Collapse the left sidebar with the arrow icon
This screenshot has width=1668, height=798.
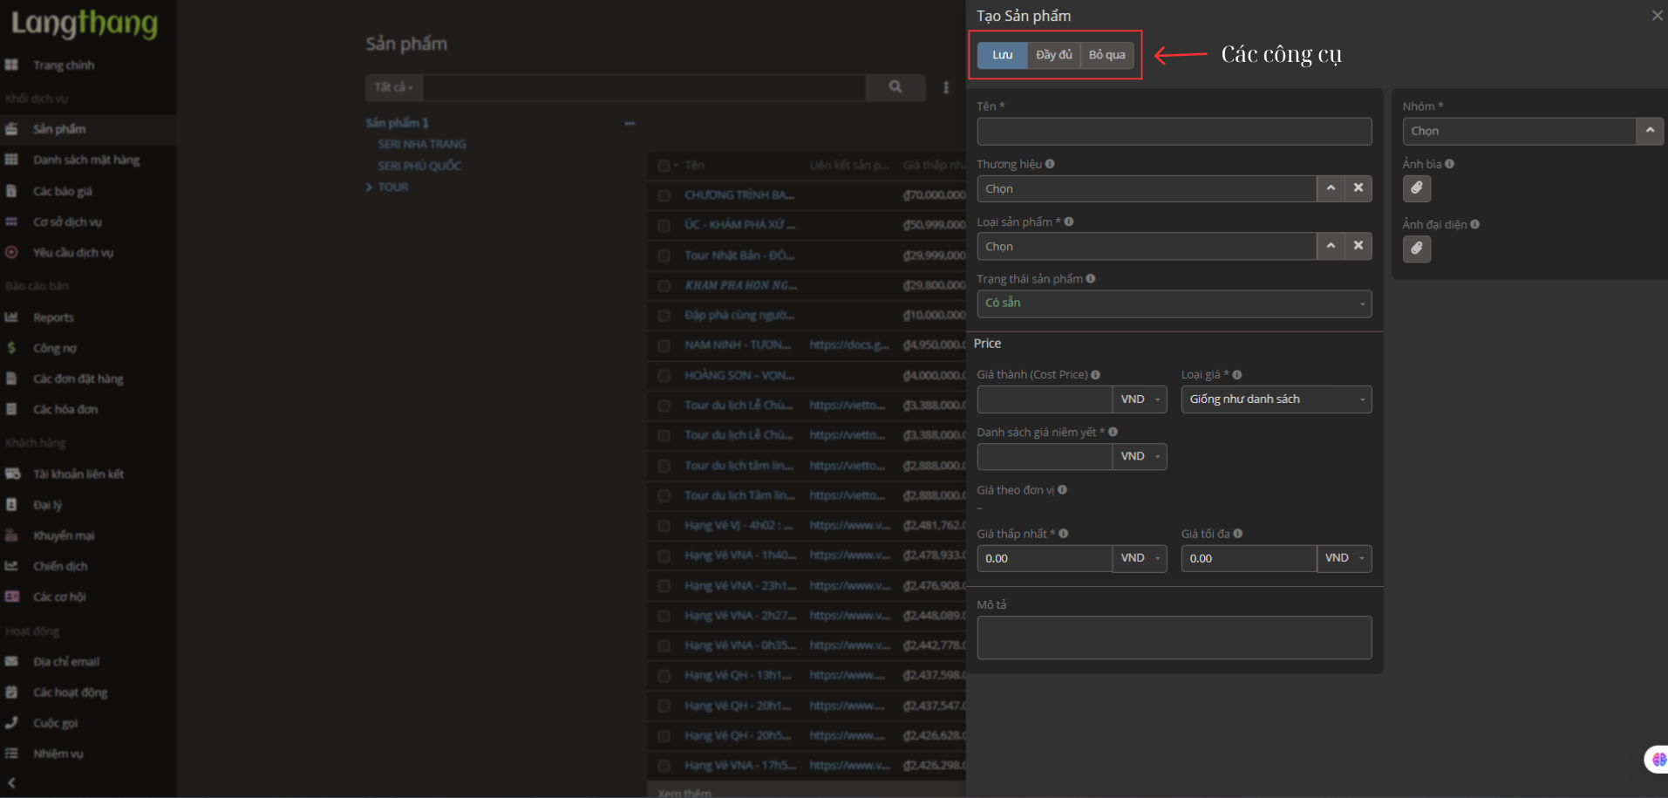(11, 783)
